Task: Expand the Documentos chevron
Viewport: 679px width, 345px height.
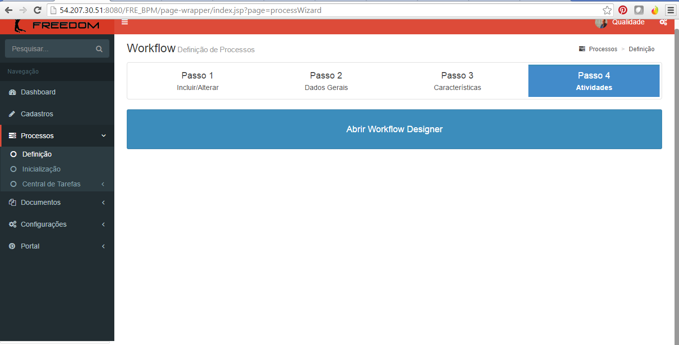Action: (x=103, y=202)
